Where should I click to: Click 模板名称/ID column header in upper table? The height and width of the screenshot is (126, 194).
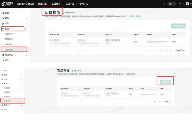(54, 35)
